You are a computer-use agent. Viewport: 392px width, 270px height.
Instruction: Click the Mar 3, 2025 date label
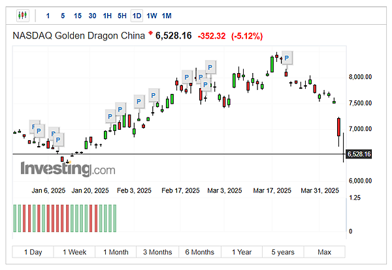[x=225, y=190]
